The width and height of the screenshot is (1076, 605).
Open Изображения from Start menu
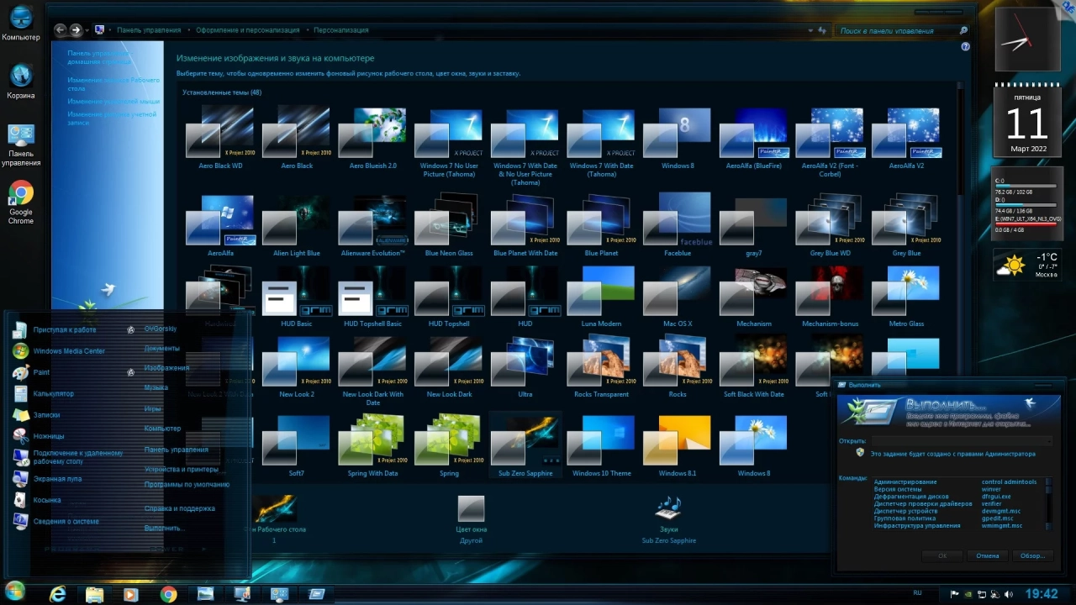[x=166, y=368]
